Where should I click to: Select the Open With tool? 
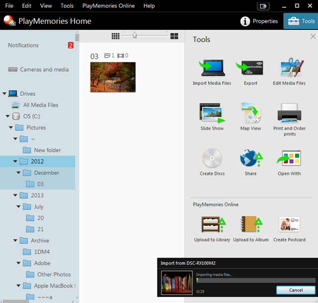tap(289, 162)
